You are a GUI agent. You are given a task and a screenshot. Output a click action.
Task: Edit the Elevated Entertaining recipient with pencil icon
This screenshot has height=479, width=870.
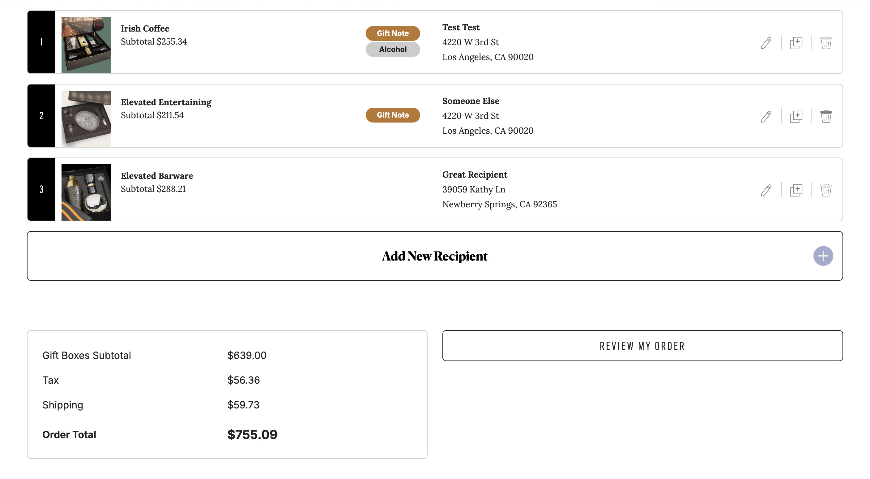click(x=766, y=117)
